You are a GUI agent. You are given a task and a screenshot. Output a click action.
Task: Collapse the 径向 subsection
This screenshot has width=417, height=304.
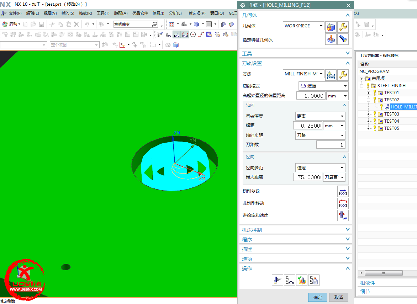tap(344, 157)
